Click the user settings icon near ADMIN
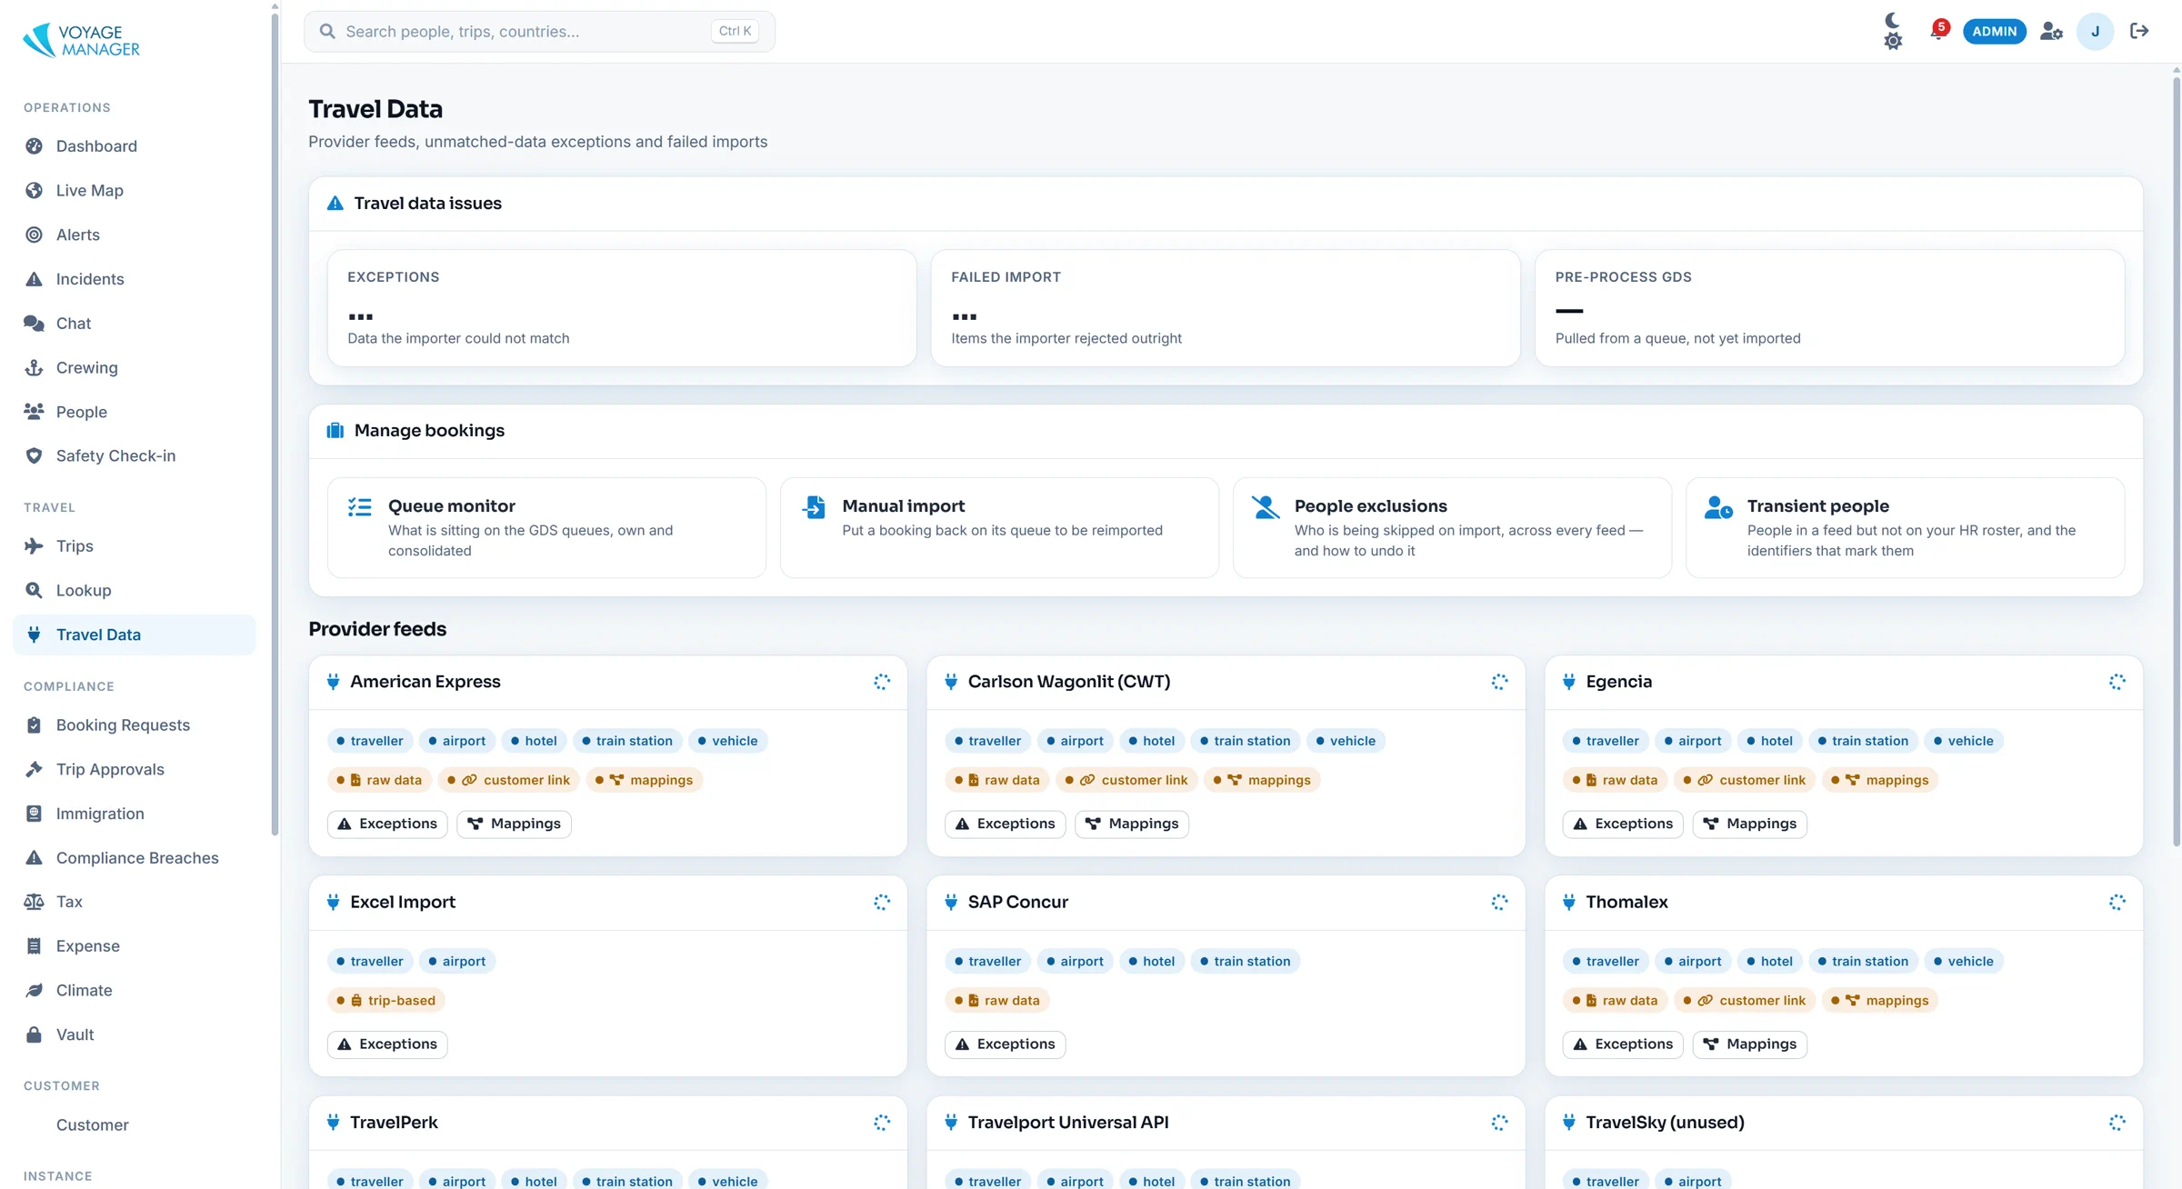 (2051, 31)
